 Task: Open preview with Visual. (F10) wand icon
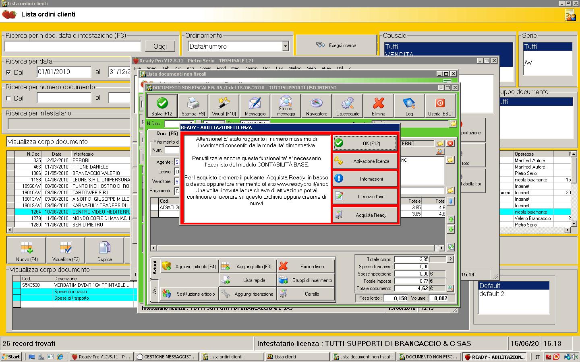(224, 106)
